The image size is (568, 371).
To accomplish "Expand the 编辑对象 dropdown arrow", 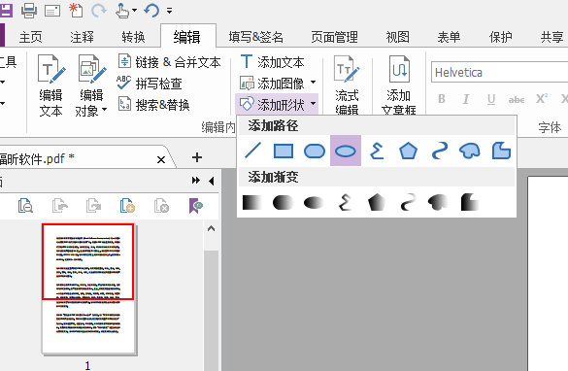I will (104, 110).
